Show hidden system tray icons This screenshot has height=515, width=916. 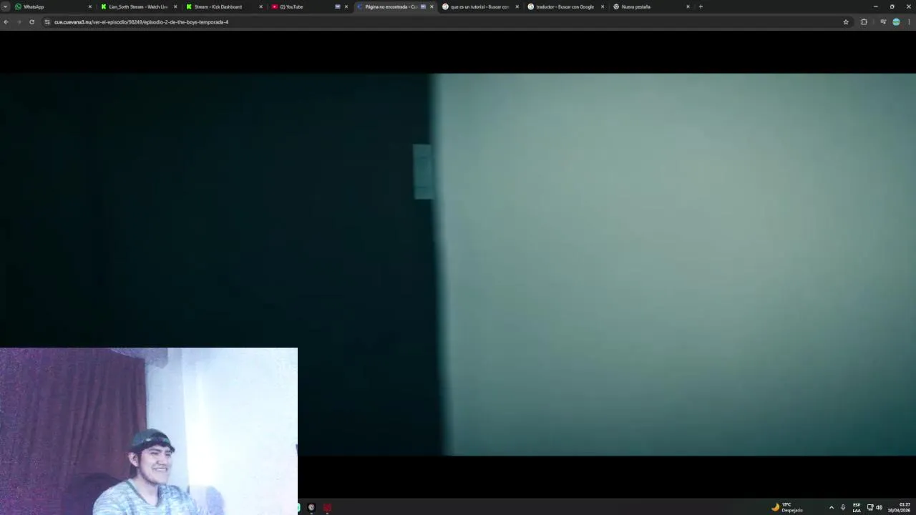coord(831,507)
